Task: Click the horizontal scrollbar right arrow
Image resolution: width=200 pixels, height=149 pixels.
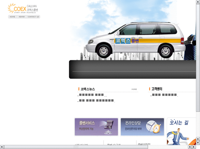Action: (194, 147)
